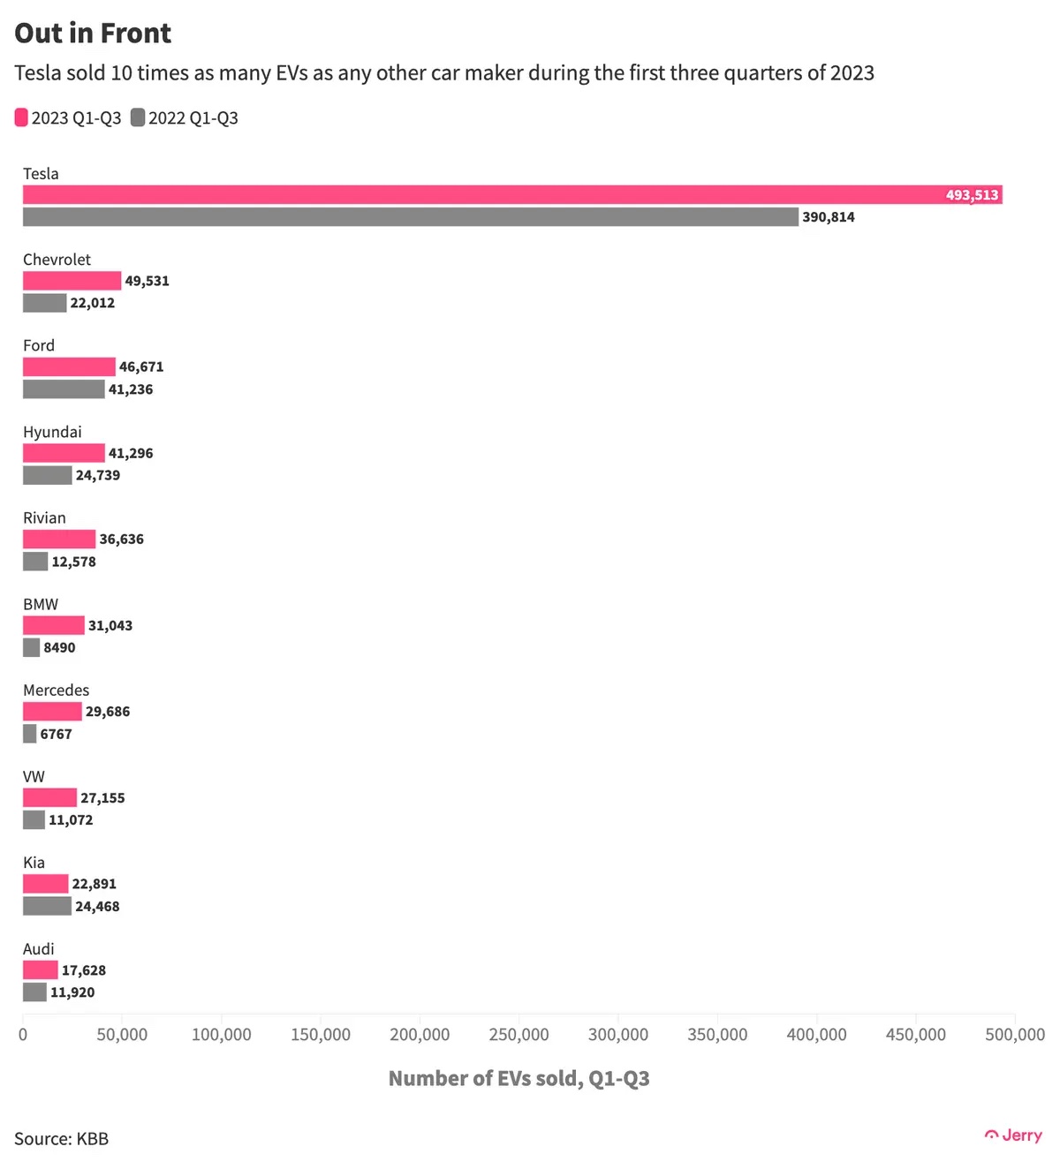This screenshot has width=1060, height=1169.
Task: Click Mercedes' pink 29,686 bar
Action: pos(52,712)
